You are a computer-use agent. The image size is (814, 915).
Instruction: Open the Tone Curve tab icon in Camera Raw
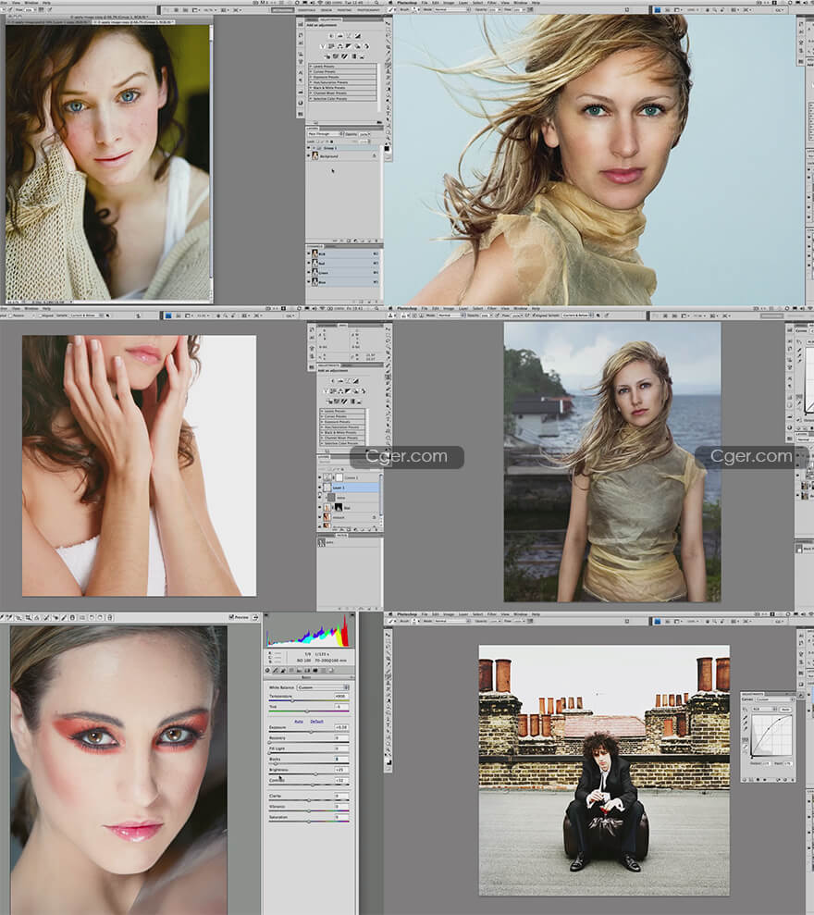[x=276, y=671]
